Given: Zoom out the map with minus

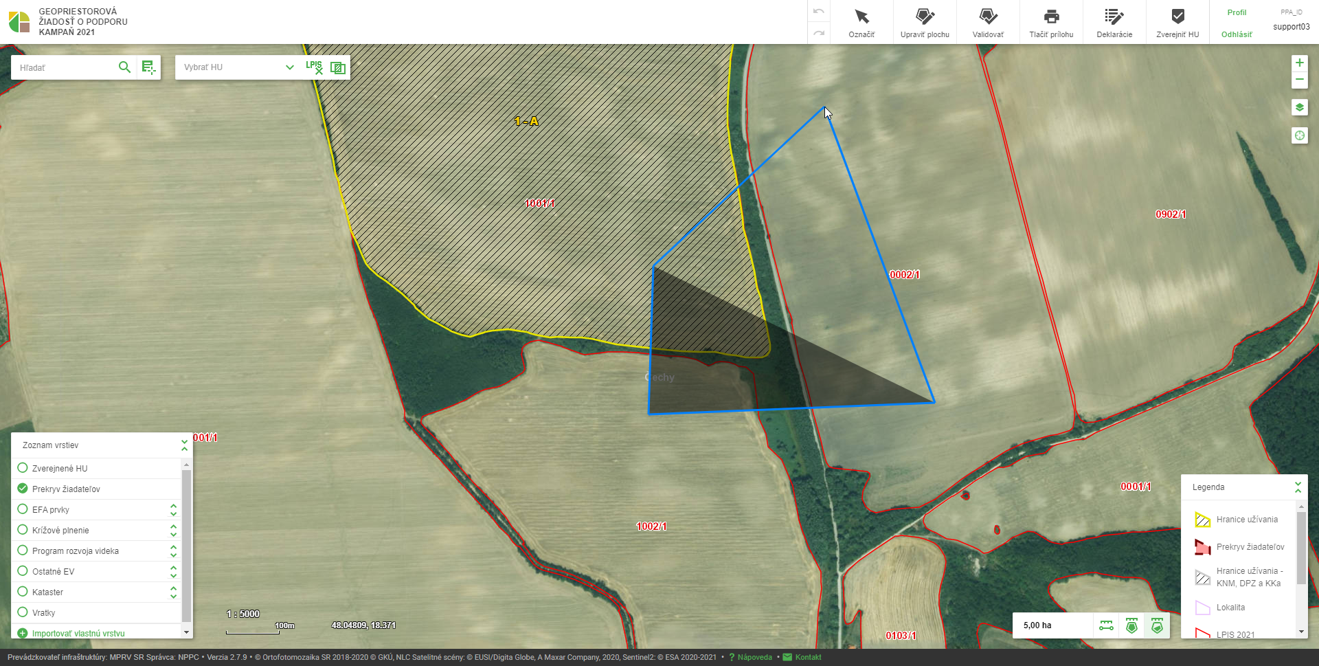Looking at the screenshot, I should [1299, 80].
